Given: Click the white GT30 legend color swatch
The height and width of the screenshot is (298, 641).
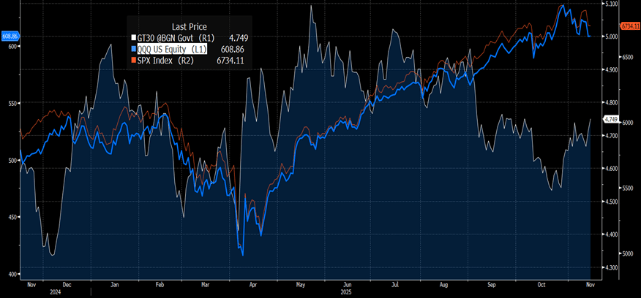Looking at the screenshot, I should tap(132, 38).
